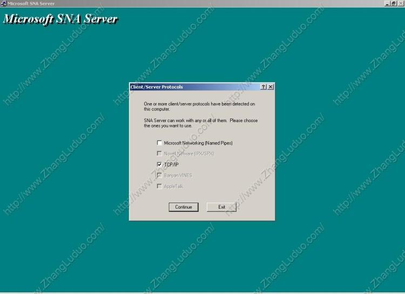The image size is (405, 294).
Task: Restore the Microsoft SNA Server window
Action: [393, 3]
